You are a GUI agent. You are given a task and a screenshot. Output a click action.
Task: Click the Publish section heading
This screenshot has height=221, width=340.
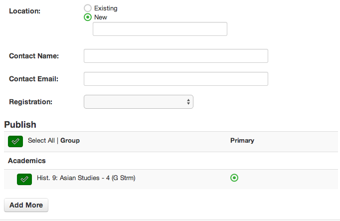coord(20,125)
